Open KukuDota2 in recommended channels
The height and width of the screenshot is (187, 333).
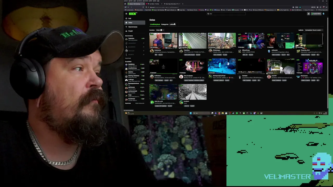[135, 99]
